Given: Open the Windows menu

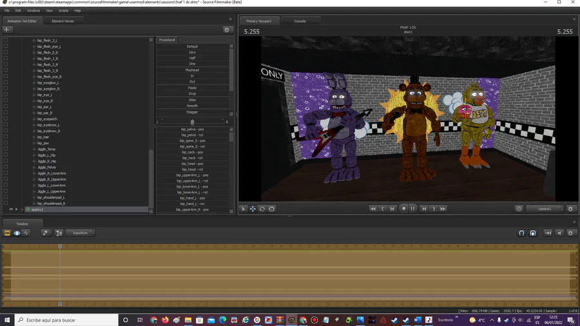Looking at the screenshot, I should [x=34, y=11].
